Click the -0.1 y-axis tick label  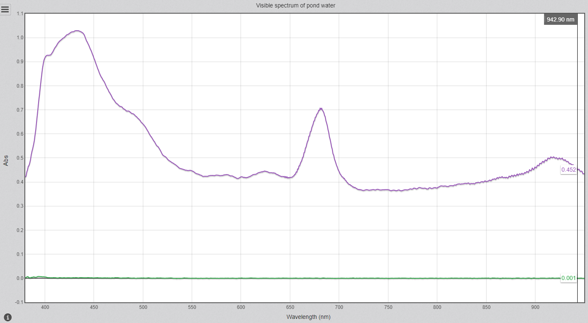coord(19,302)
